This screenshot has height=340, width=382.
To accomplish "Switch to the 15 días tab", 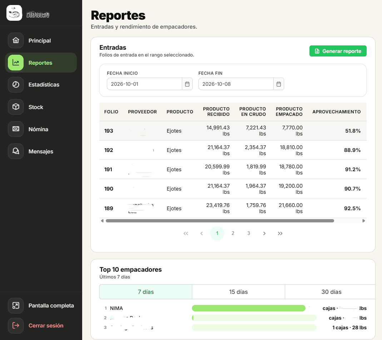I will pos(238,292).
